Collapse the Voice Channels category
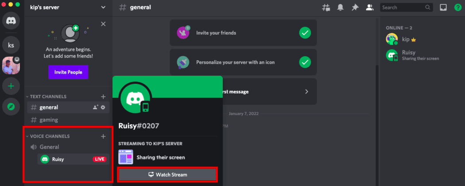The height and width of the screenshot is (186, 465). 50,136
